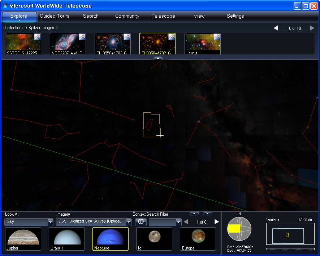
Task: Click the celestial sphere orientation globe
Action: tap(239, 229)
